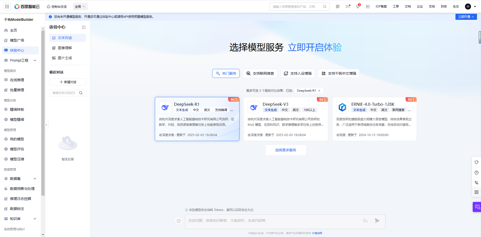Click the phone contact icon on right rail

[x=476, y=183]
